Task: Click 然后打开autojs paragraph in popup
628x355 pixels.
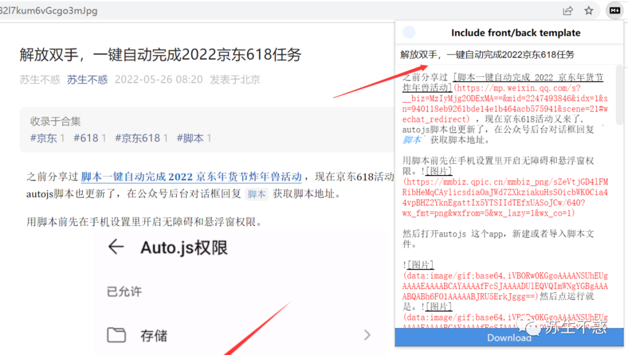Action: click(x=498, y=239)
